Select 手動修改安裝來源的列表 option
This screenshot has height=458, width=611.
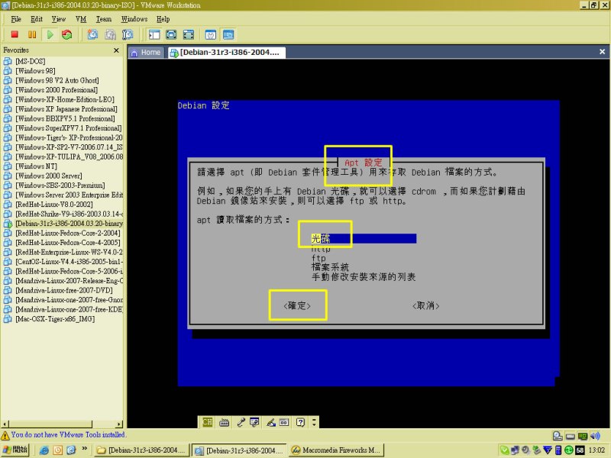point(364,277)
